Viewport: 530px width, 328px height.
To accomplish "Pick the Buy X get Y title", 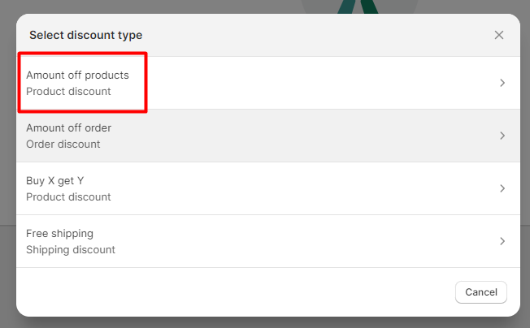I will click(54, 181).
